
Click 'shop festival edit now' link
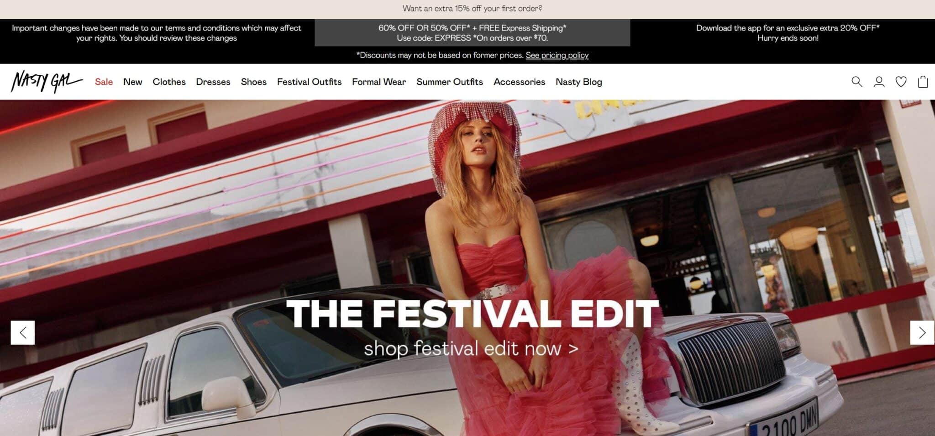point(471,349)
